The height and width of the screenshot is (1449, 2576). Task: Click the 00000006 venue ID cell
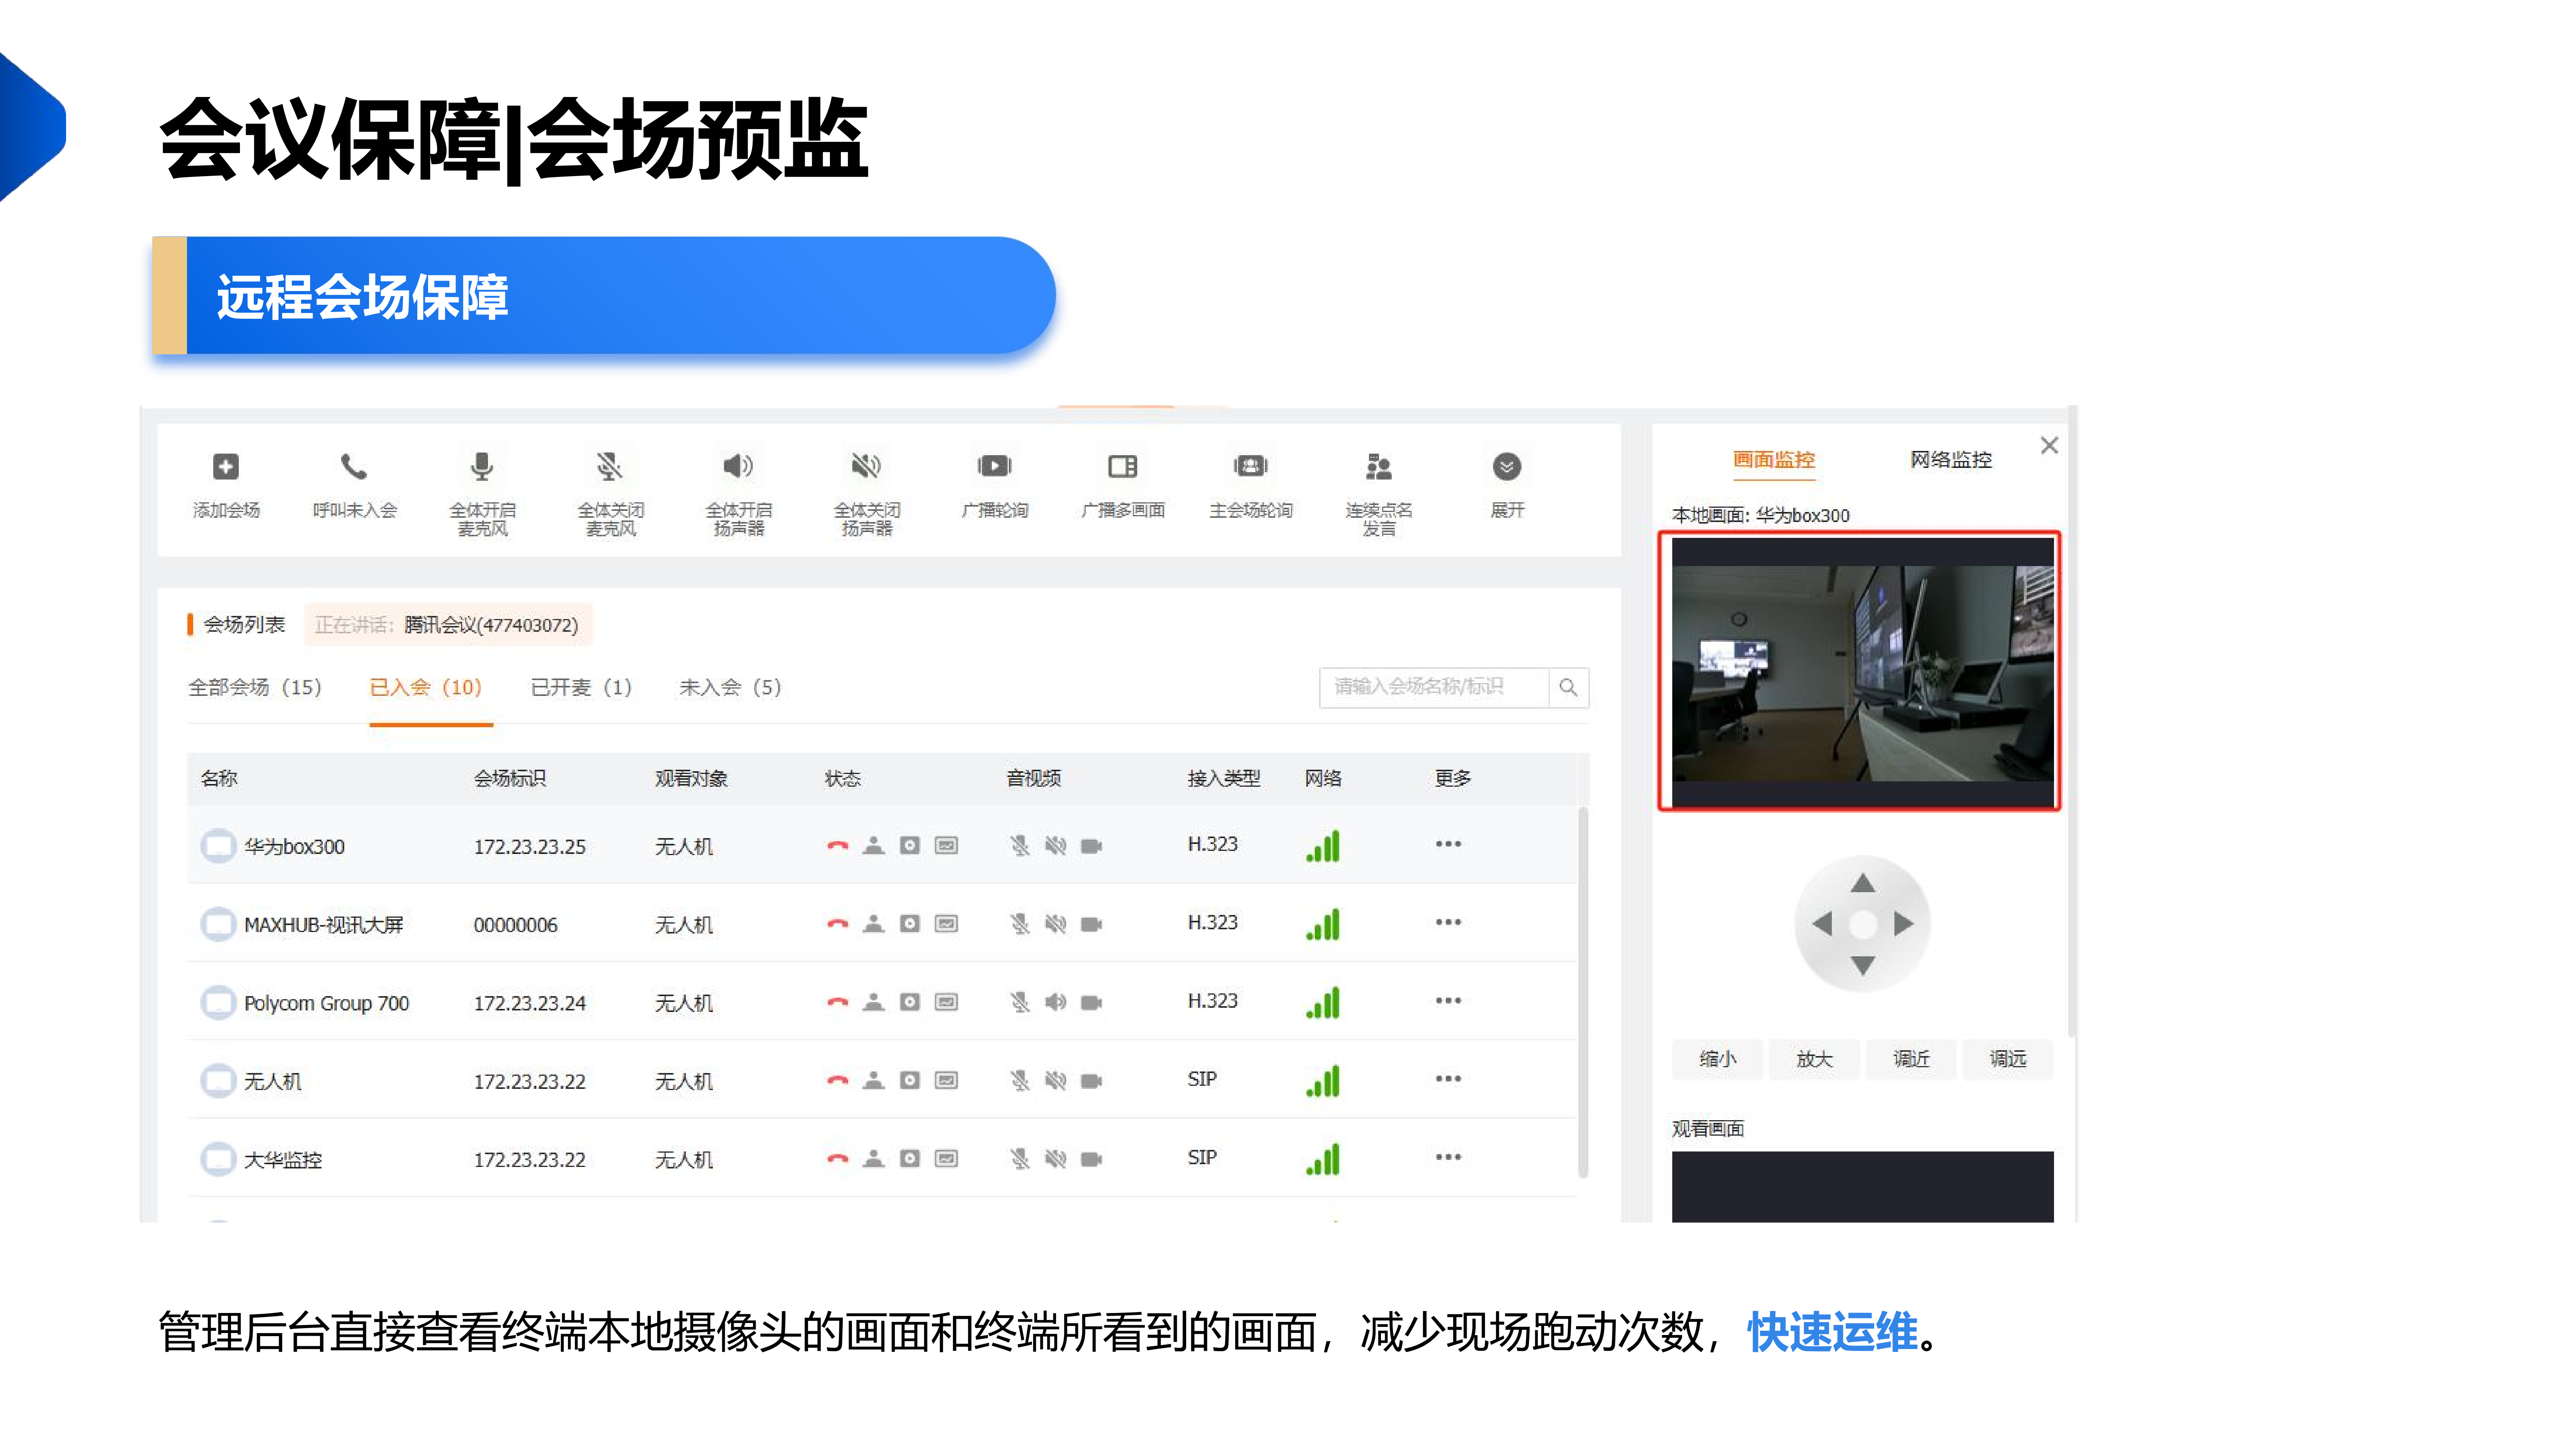pyautogui.click(x=515, y=925)
